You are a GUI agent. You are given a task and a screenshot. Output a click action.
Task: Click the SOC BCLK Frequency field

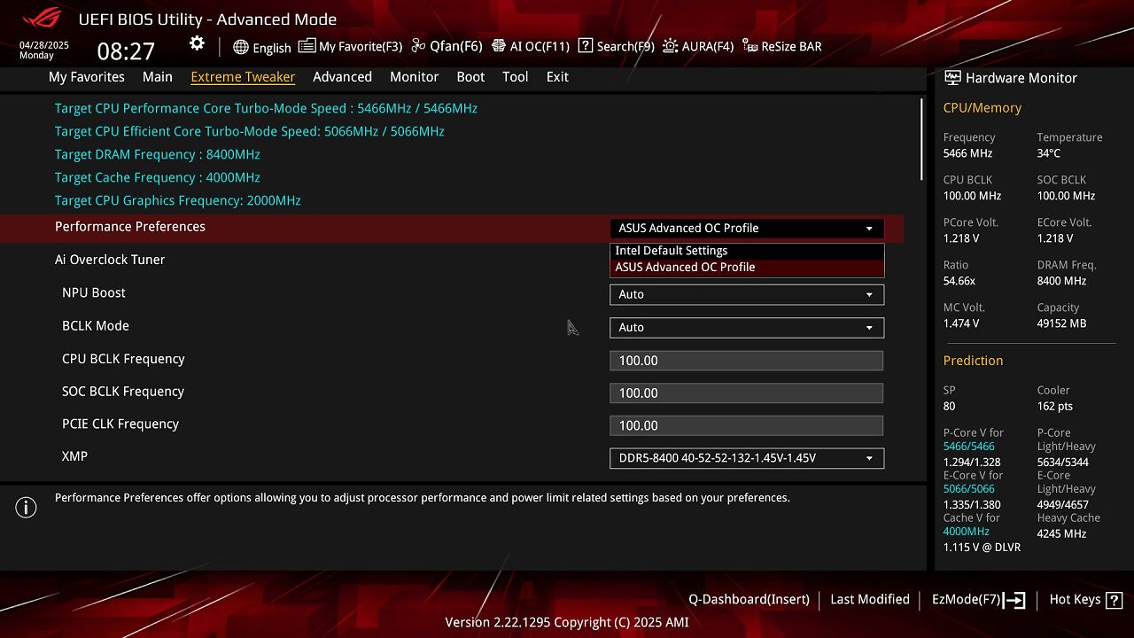coord(747,393)
